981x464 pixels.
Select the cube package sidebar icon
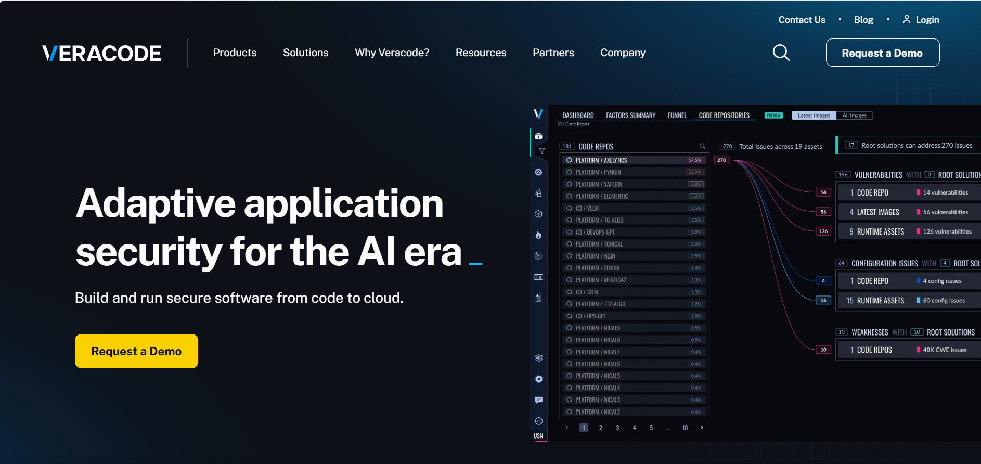(538, 214)
